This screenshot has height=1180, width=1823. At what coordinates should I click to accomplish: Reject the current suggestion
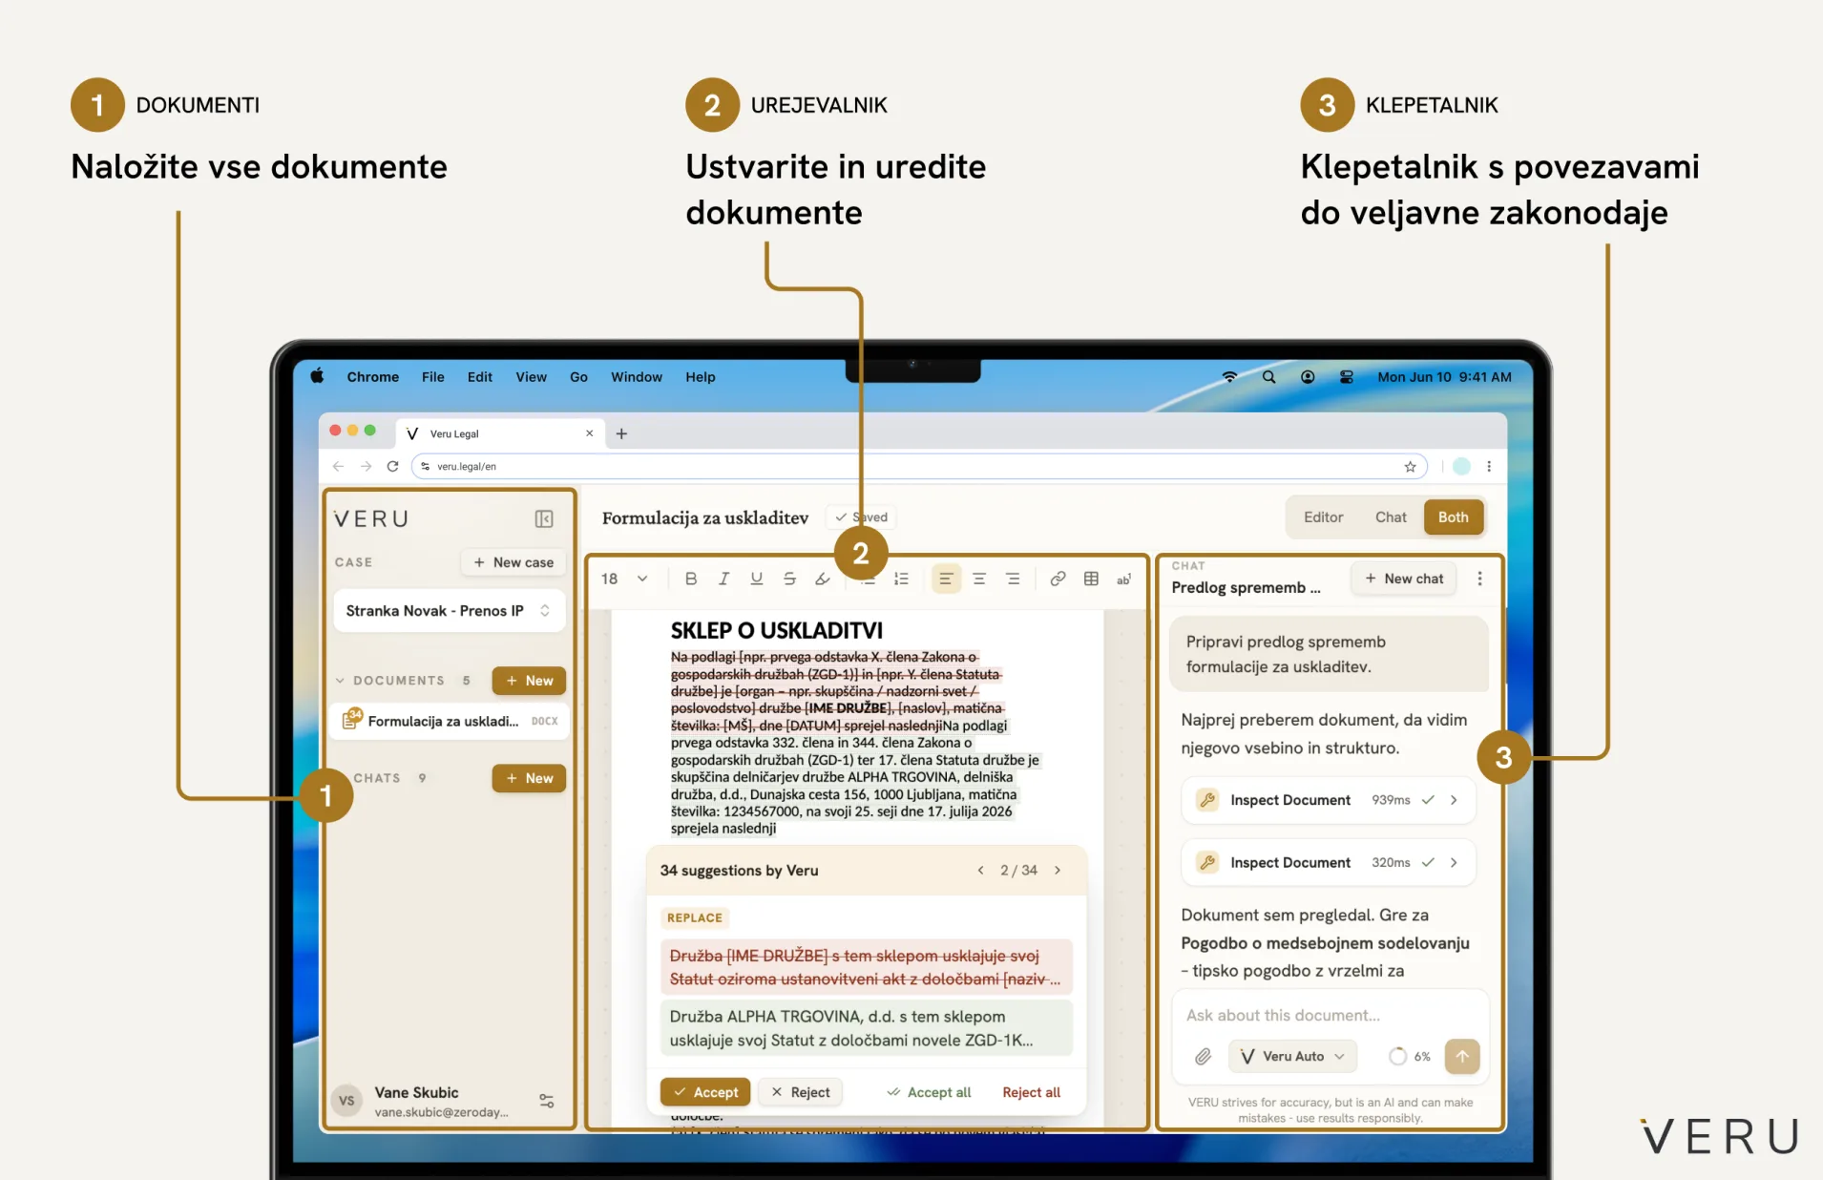pyautogui.click(x=800, y=1092)
